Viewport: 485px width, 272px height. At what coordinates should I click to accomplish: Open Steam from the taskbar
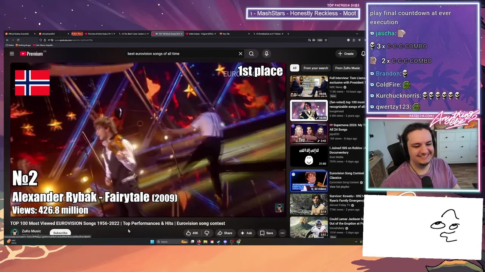(218, 242)
